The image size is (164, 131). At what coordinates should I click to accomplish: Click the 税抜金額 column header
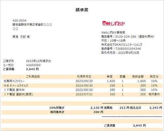click(x=138, y=76)
